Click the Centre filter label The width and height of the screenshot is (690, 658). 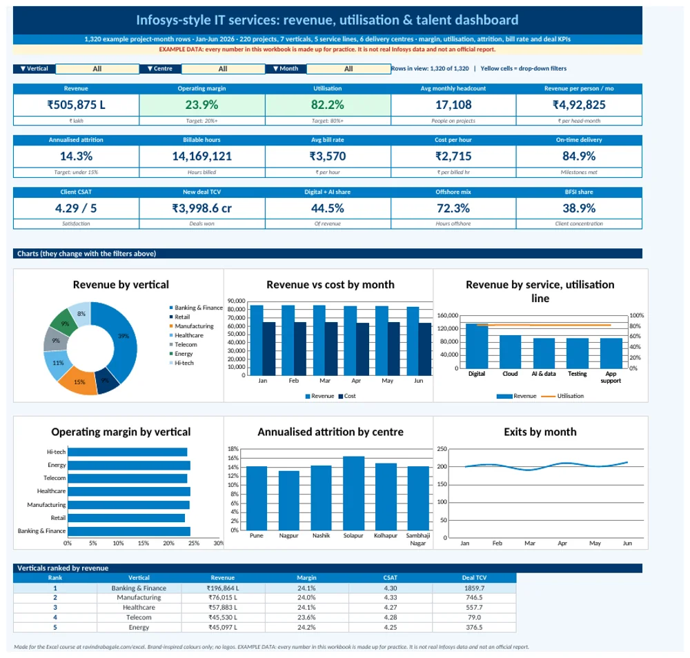tap(160, 68)
